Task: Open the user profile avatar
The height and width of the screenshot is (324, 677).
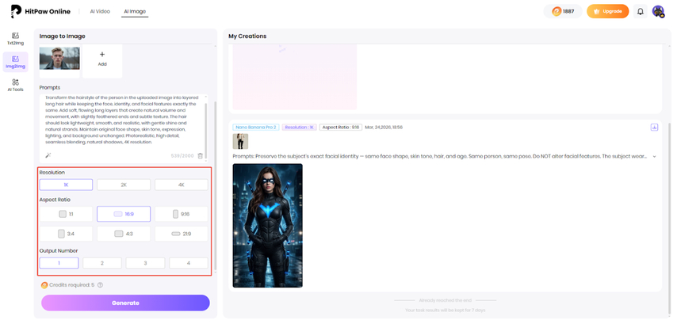Action: point(658,12)
